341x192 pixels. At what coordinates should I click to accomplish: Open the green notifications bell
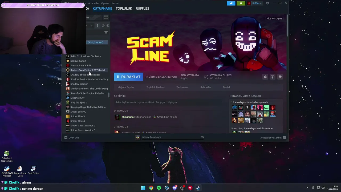(x=241, y=3)
